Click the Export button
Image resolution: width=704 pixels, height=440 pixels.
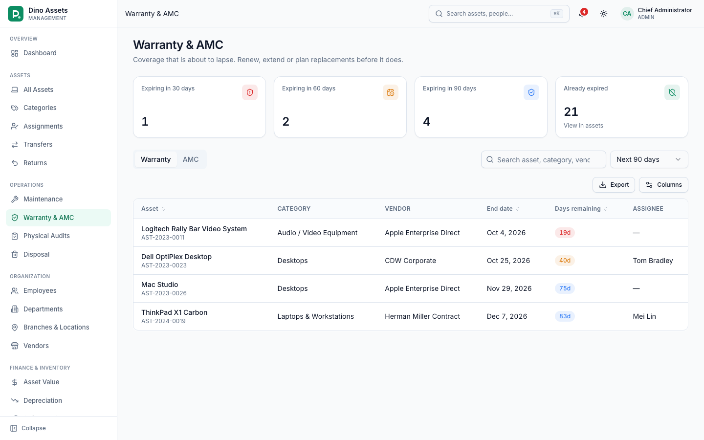click(x=614, y=185)
